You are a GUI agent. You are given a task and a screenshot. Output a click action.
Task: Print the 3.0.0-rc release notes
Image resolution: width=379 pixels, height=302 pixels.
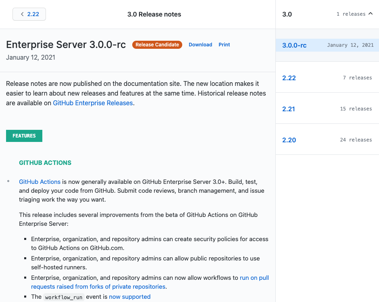224,45
